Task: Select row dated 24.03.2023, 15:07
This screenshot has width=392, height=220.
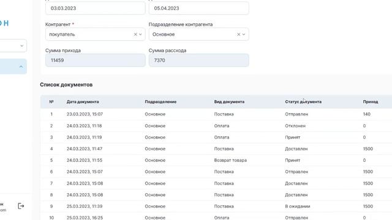Action: (x=216, y=172)
